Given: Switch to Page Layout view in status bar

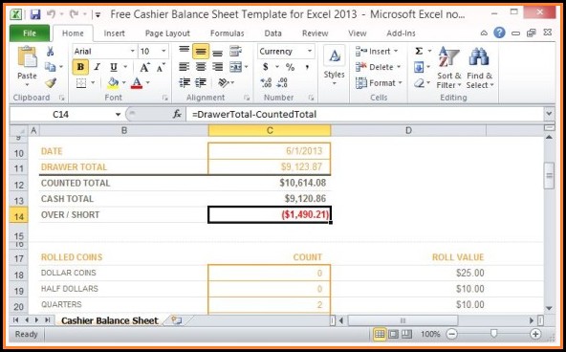Looking at the screenshot, I should [393, 334].
